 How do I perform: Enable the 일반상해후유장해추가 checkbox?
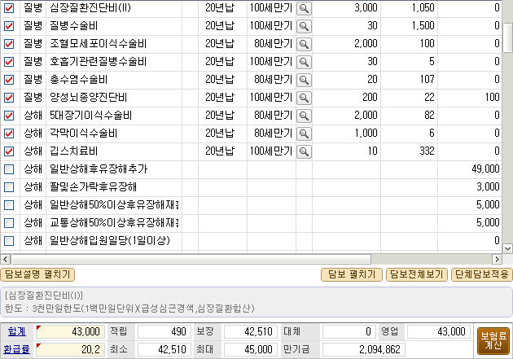click(9, 169)
